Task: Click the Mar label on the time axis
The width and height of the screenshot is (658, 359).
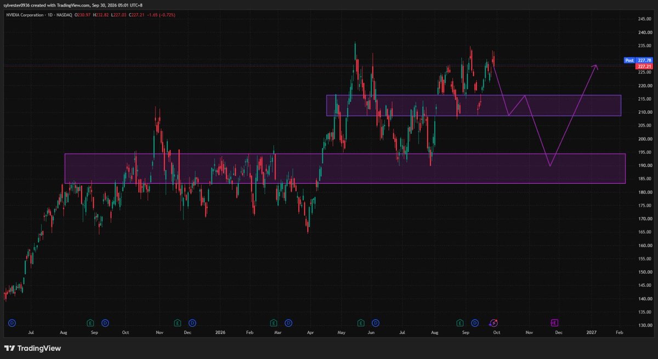Action: 278,332
